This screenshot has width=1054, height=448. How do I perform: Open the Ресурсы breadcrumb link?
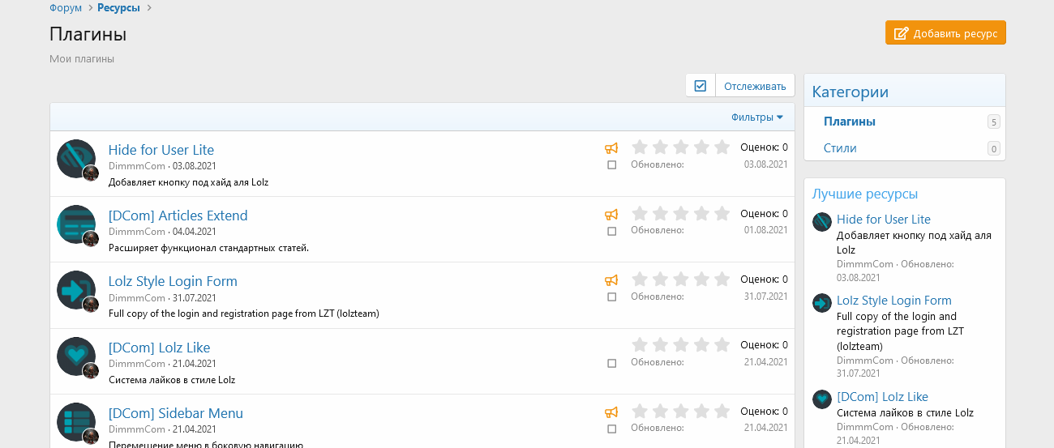pyautogui.click(x=118, y=8)
